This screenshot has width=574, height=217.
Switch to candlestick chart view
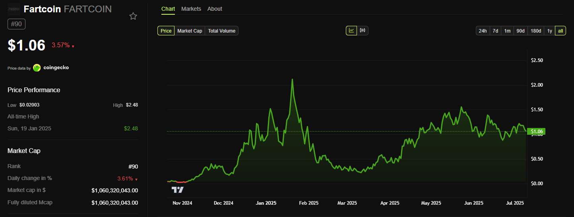click(x=363, y=31)
